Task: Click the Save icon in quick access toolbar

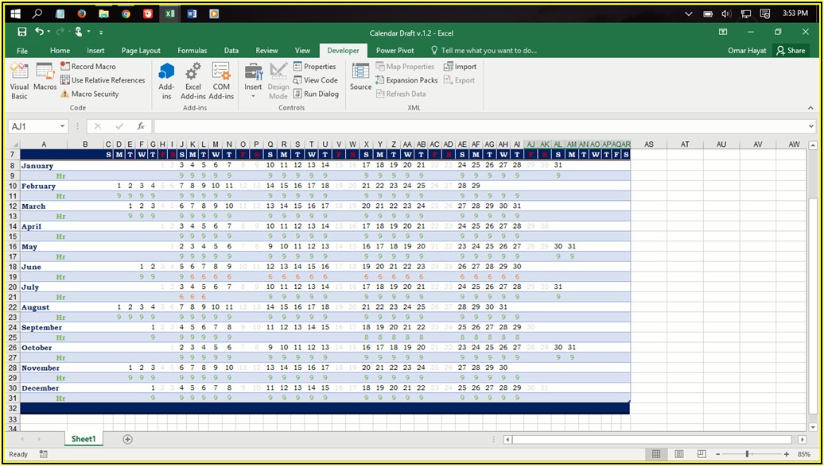Action: point(21,32)
